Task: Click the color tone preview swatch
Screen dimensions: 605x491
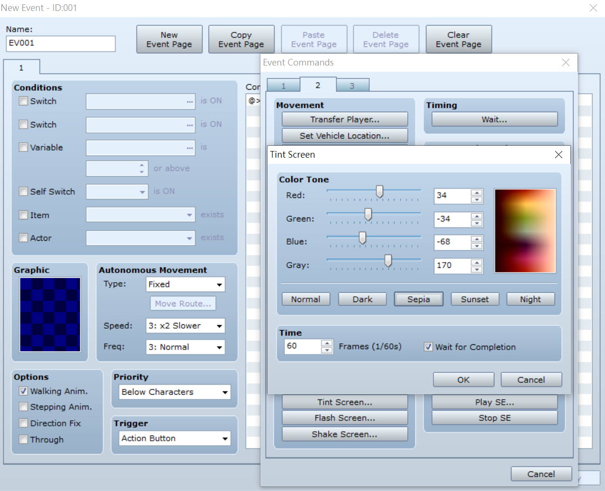Action: click(525, 231)
